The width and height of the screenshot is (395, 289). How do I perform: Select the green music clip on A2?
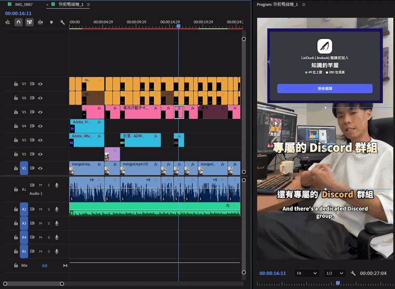(155, 209)
